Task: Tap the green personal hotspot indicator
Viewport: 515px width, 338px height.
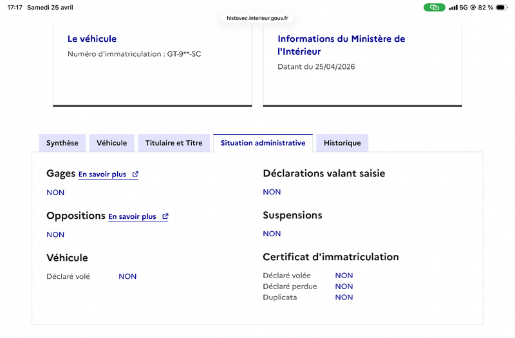Action: click(x=434, y=7)
